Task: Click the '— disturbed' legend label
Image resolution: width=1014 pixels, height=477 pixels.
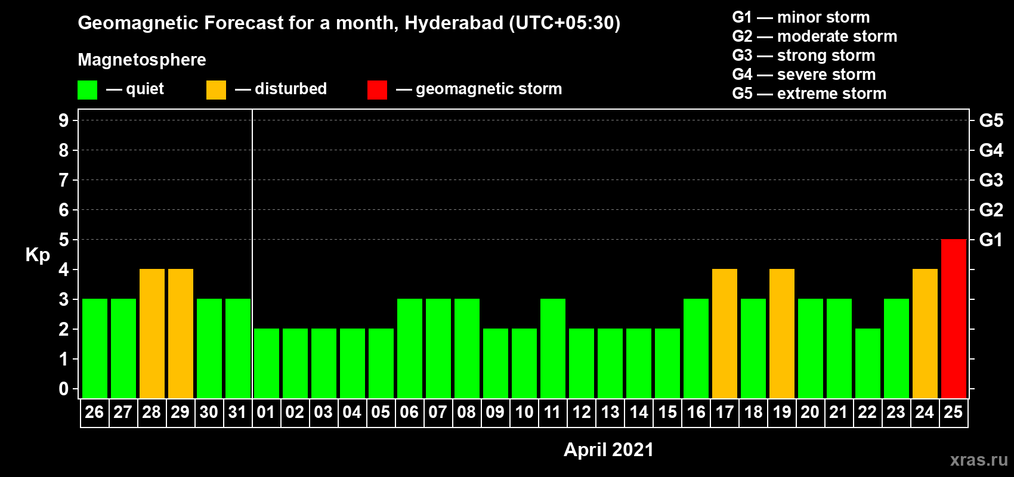Action: 281,89
